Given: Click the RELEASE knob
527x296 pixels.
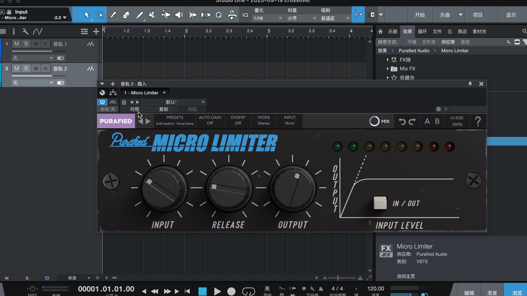Looking at the screenshot, I should pos(229,188).
